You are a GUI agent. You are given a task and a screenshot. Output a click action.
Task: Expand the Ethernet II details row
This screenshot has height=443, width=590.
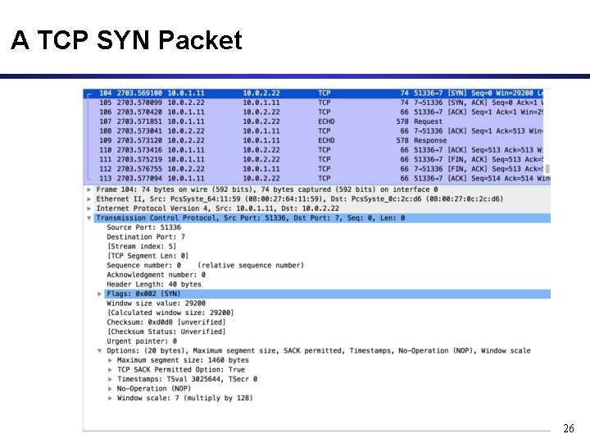coord(89,199)
